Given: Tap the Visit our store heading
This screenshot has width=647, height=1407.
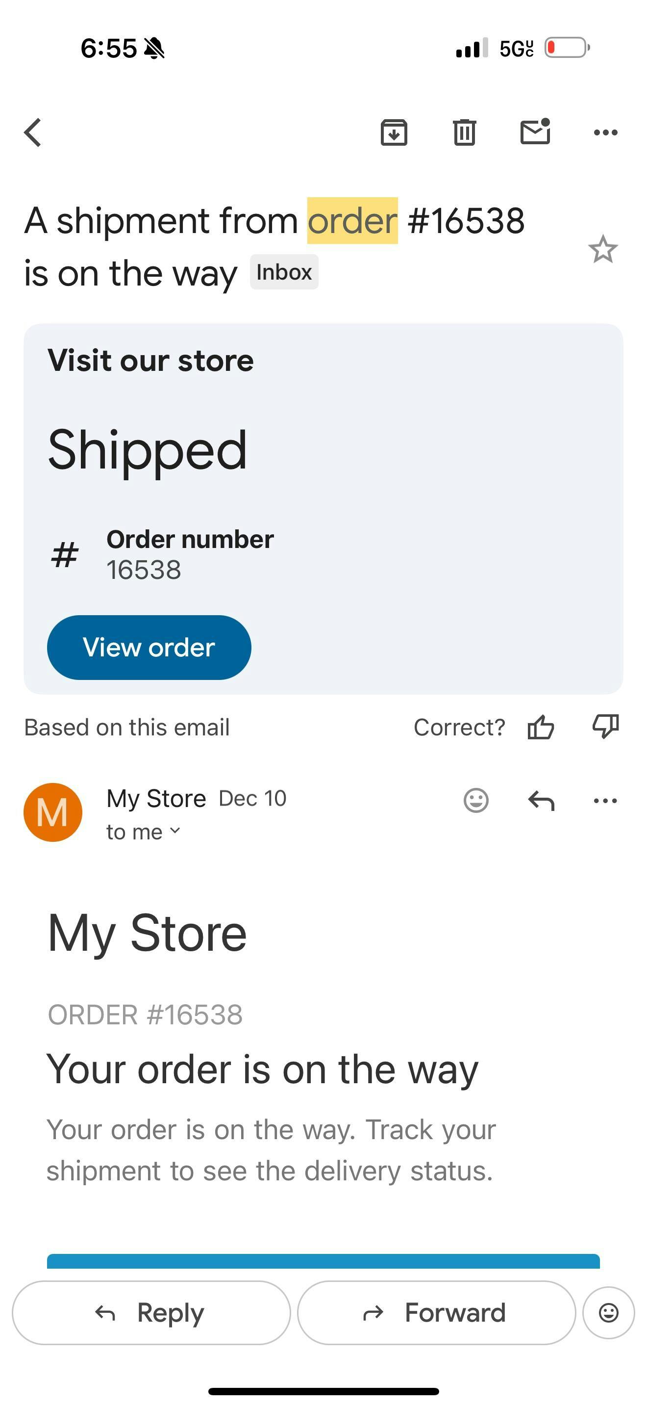Looking at the screenshot, I should [150, 361].
